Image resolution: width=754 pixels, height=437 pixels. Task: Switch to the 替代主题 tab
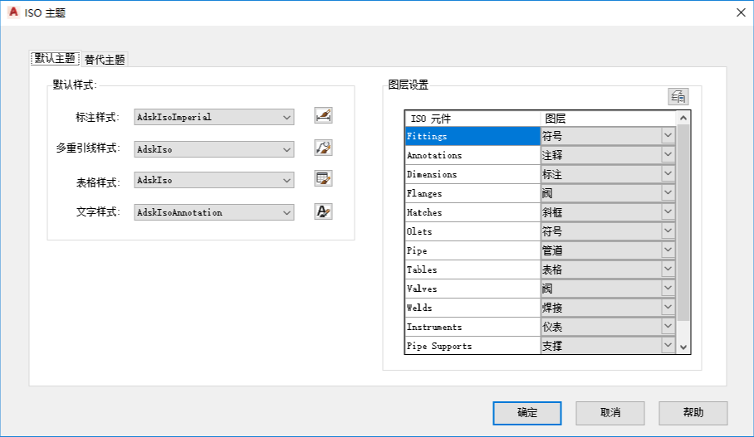click(x=105, y=60)
